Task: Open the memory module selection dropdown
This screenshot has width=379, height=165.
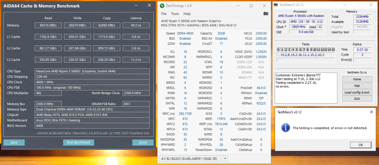Action: (x=193, y=158)
